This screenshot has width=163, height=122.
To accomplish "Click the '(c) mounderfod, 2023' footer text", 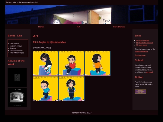I will (x=81, y=113).
